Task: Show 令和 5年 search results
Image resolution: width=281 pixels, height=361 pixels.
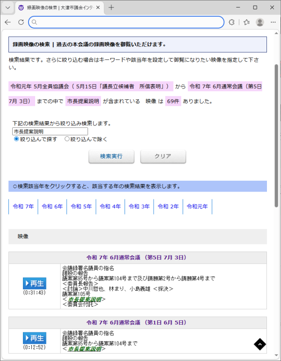Action: [x=81, y=206]
